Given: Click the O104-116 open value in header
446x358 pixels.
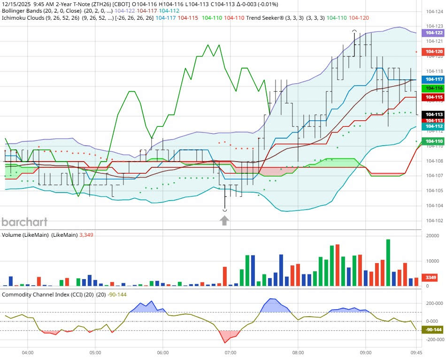Looking at the screenshot, I should coord(145,4).
